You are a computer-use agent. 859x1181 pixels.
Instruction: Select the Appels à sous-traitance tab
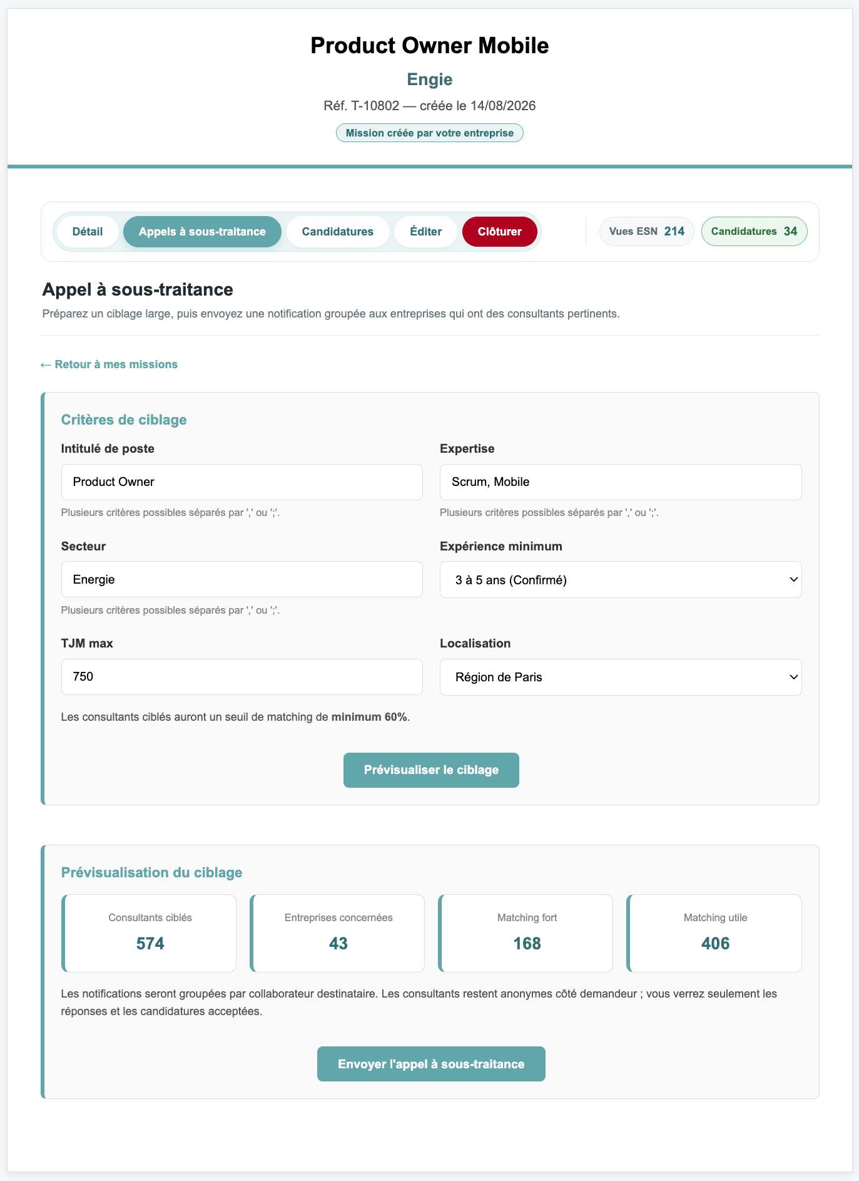[x=202, y=232]
